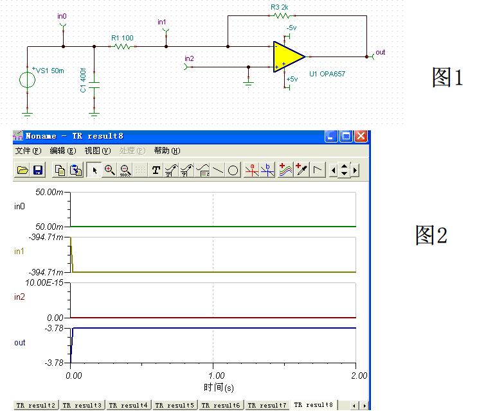Click the Open file folder icon
Viewport: 486px width, 414px height.
(22, 170)
